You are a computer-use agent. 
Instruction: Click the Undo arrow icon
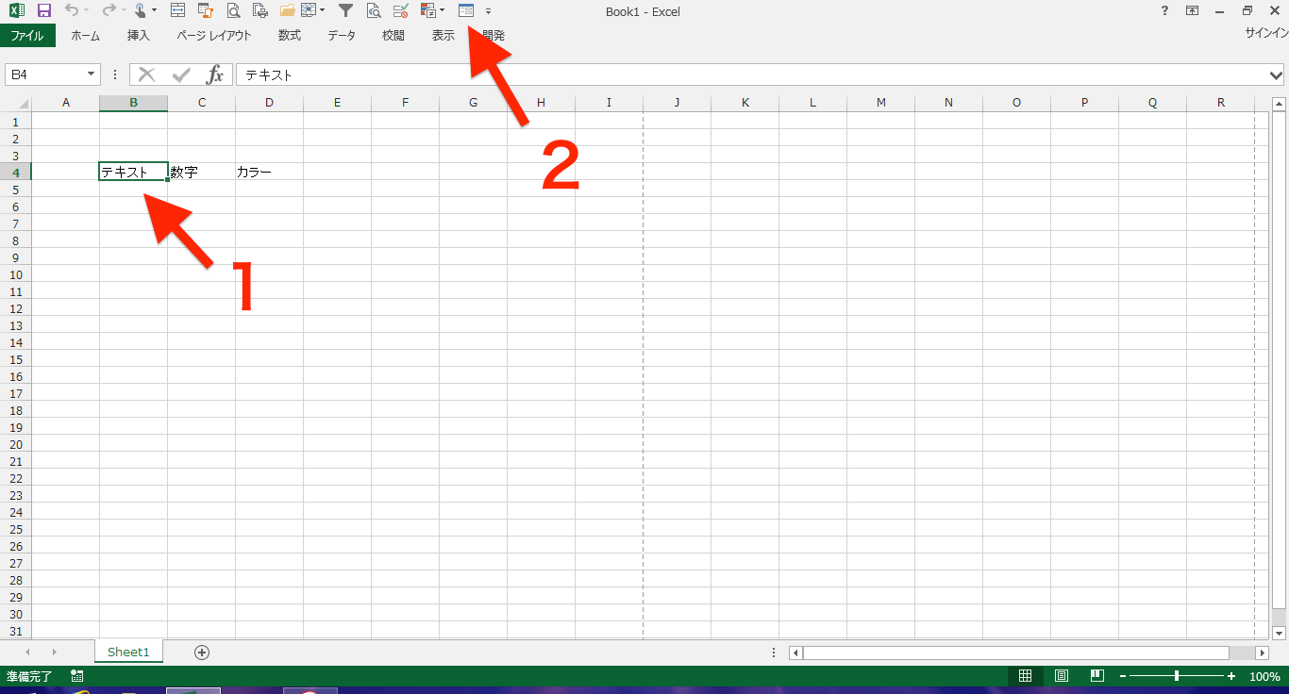click(x=72, y=11)
